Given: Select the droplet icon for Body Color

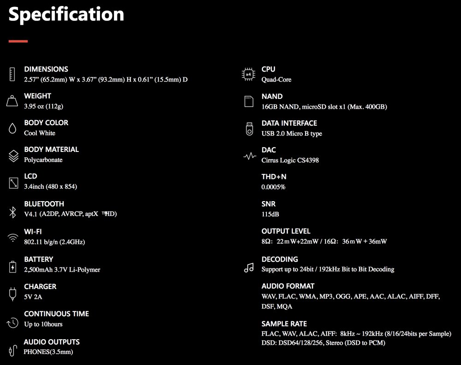Looking at the screenshot, I should (x=12, y=128).
